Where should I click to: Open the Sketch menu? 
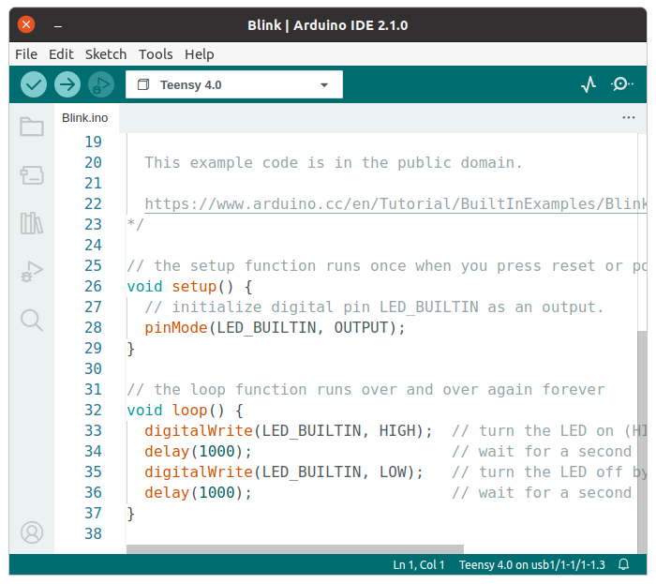(106, 54)
